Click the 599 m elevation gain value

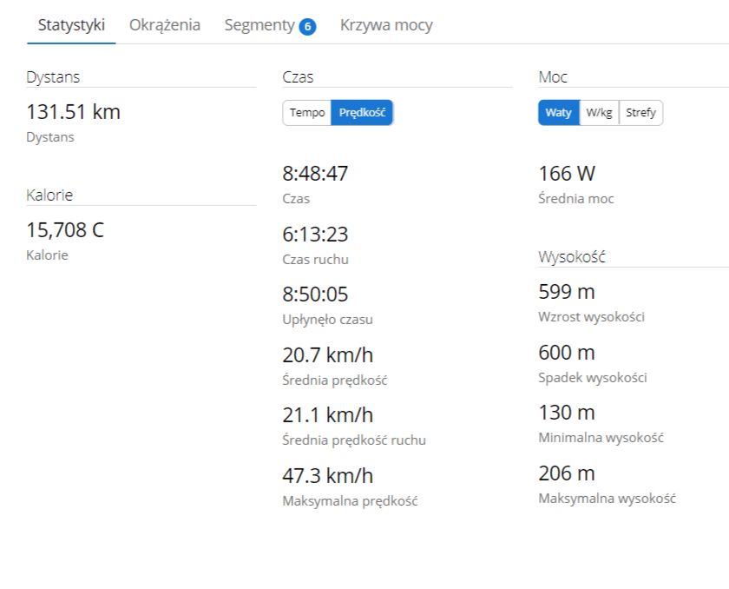567,292
